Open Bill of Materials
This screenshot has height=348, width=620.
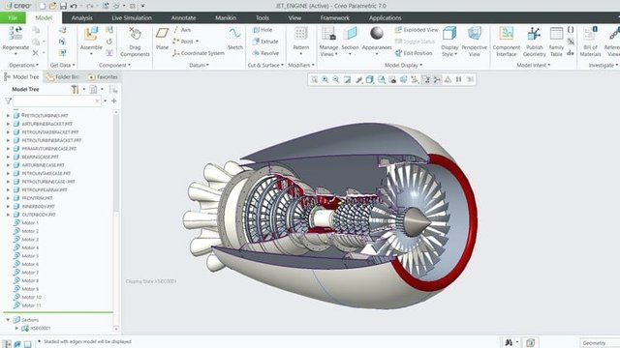(x=590, y=42)
